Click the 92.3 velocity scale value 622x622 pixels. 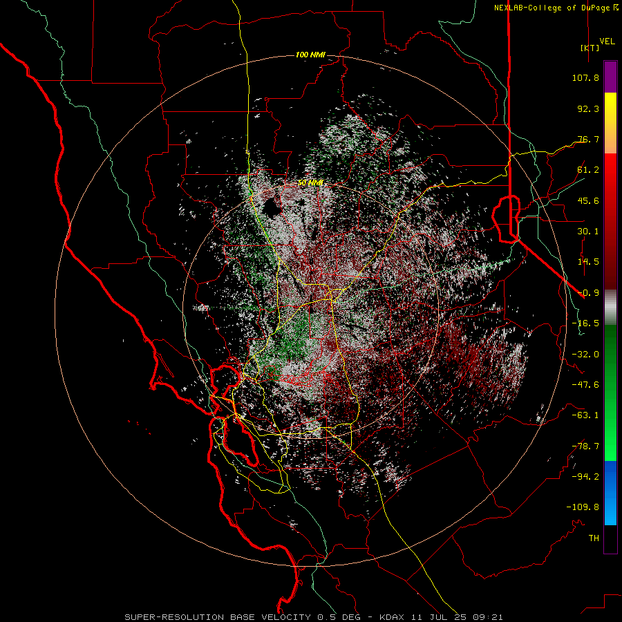(588, 109)
